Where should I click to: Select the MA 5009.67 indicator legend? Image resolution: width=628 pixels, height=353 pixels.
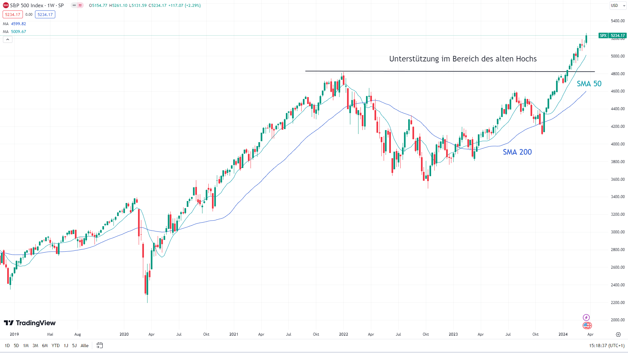(14, 32)
